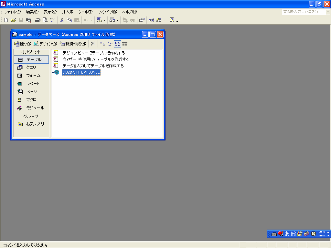Viewport: 331px width, 248px height.
Task: Open the toolbar options arrow
Action: click(x=177, y=21)
